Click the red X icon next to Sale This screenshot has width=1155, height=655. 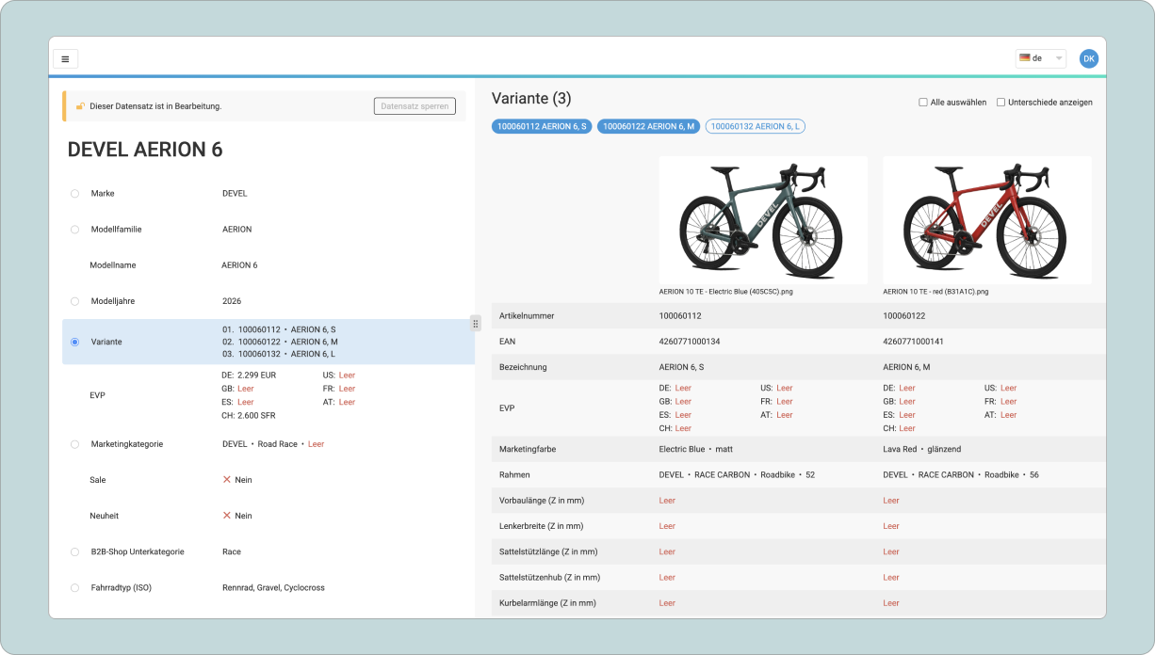[x=227, y=480]
